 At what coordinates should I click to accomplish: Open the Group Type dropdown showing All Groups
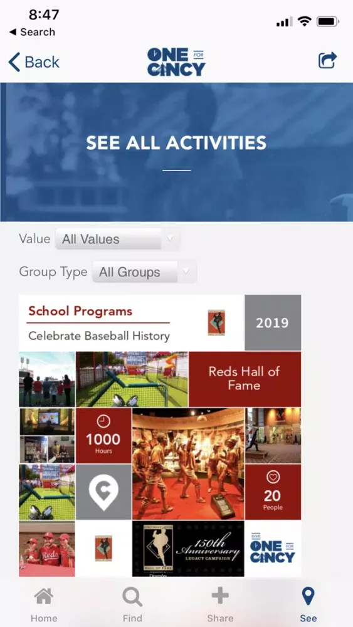tap(144, 272)
